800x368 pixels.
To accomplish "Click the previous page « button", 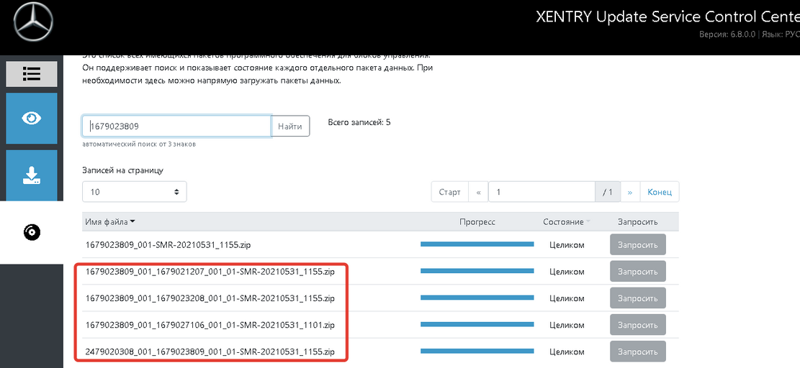I will pos(478,192).
